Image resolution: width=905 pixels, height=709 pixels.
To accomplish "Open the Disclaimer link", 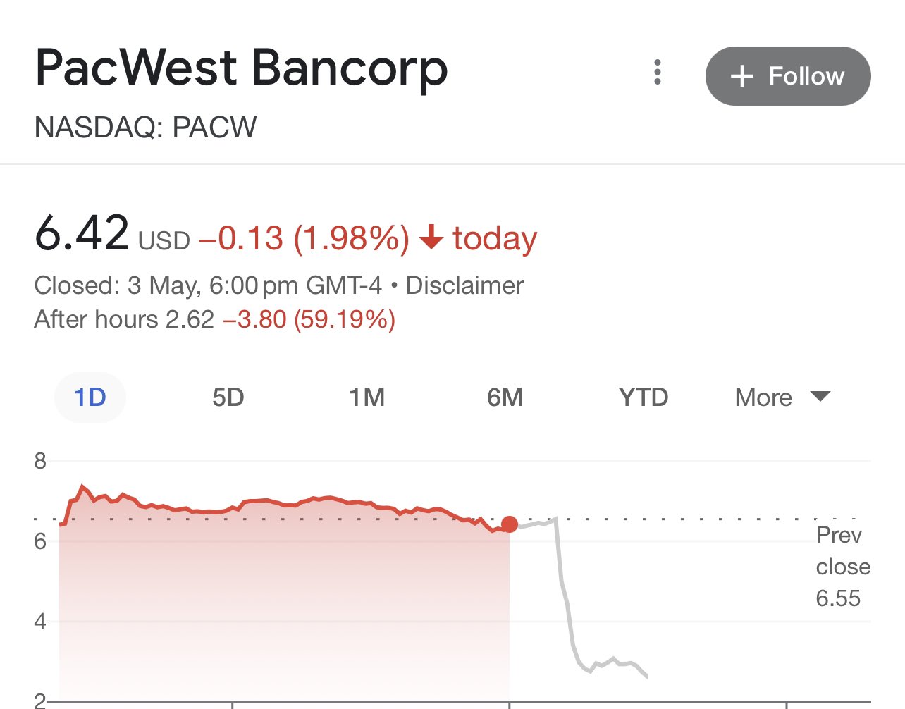I will click(x=464, y=285).
